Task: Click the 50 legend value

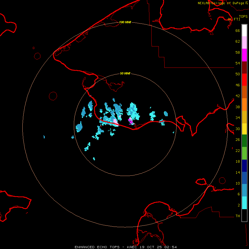Action: [x=238, y=74]
